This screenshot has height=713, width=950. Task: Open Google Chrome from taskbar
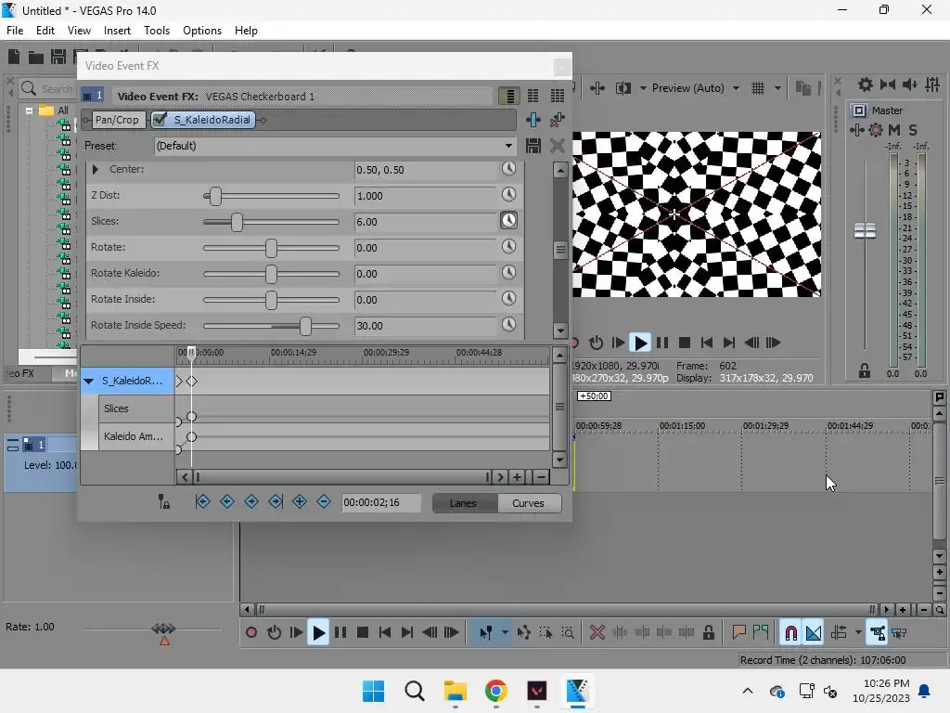point(495,691)
